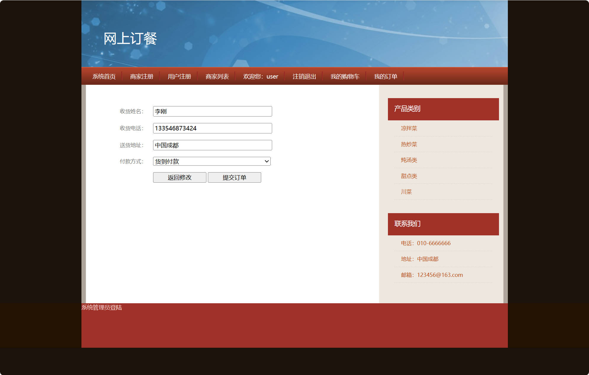Click 返回修改 to go back and edit
Viewport: 589px width, 375px height.
(179, 177)
